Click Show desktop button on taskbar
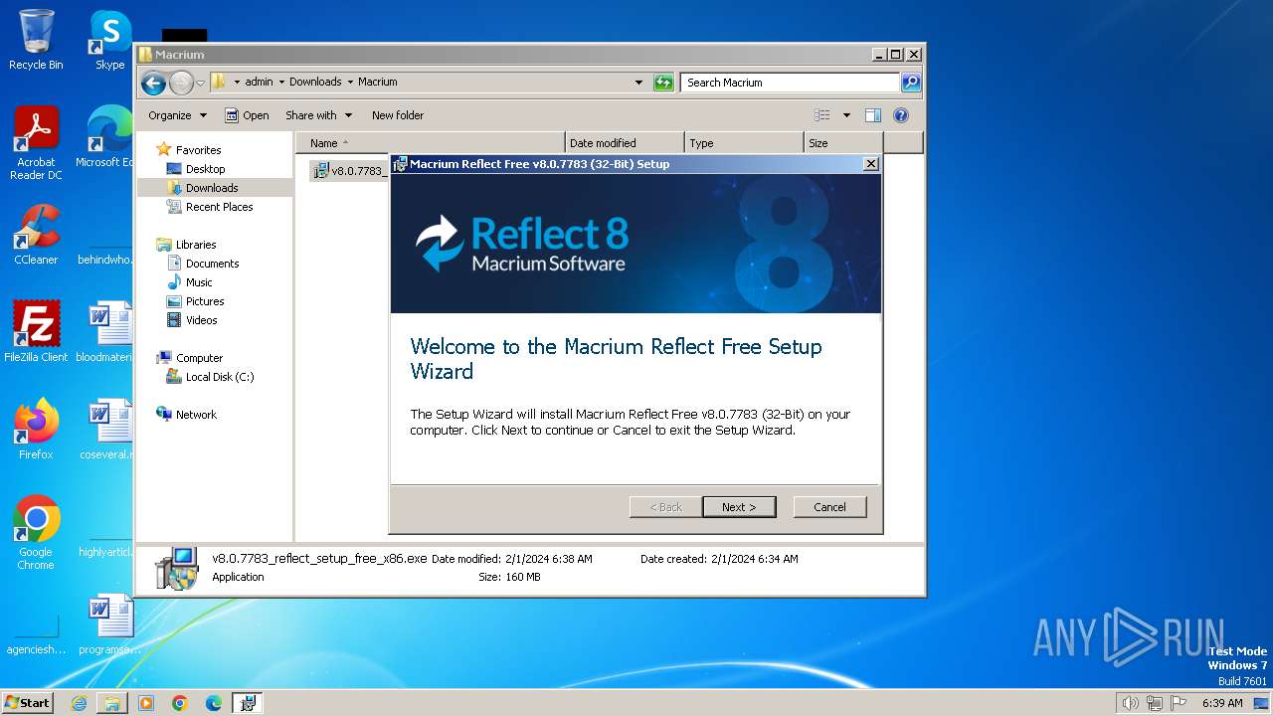Screen dimensions: 1273x716 tap(1261, 703)
